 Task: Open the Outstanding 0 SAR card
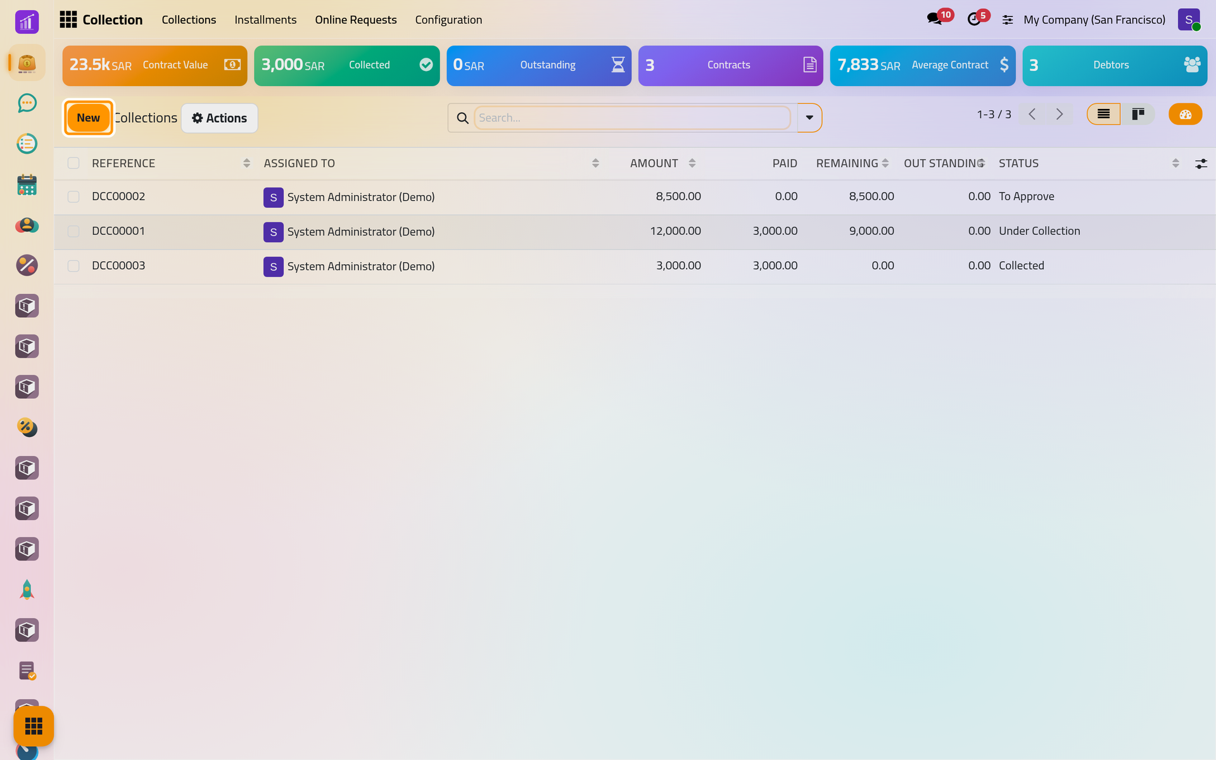tap(539, 65)
